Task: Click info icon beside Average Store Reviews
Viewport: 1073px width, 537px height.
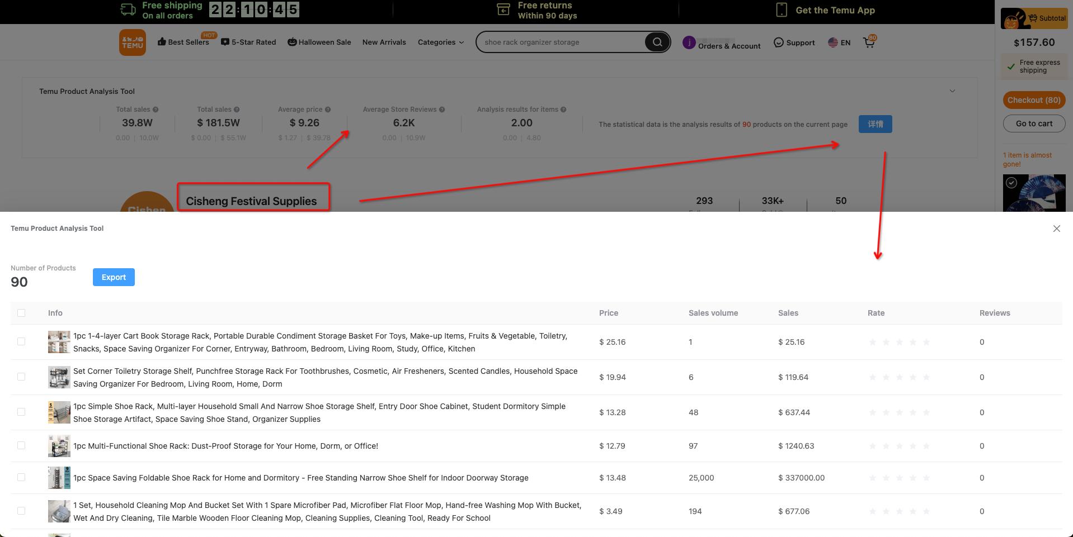Action: click(442, 110)
